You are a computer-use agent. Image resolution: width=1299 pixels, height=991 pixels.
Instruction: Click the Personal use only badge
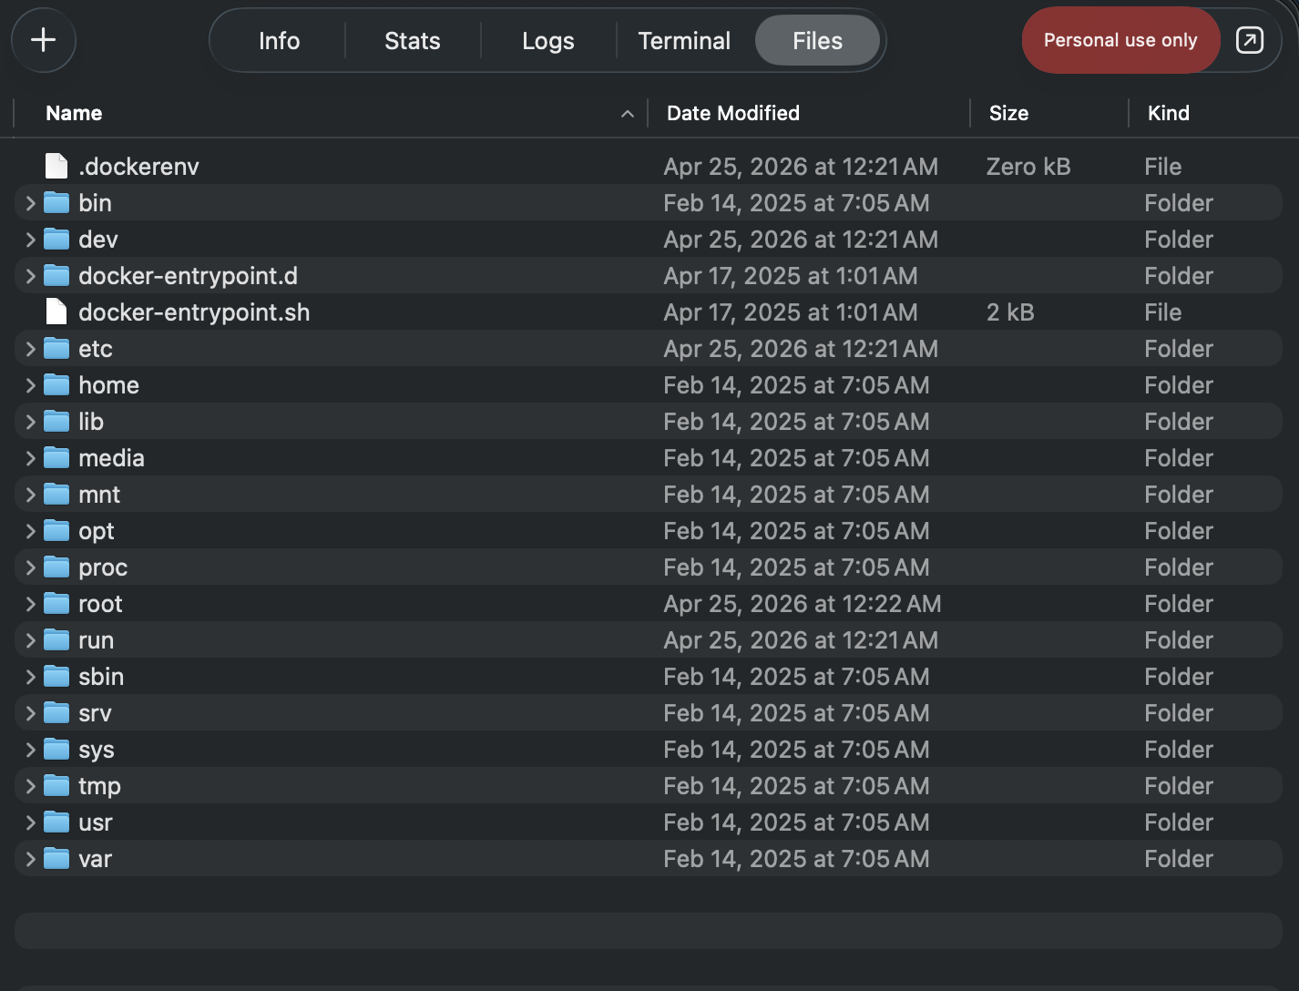click(x=1120, y=40)
